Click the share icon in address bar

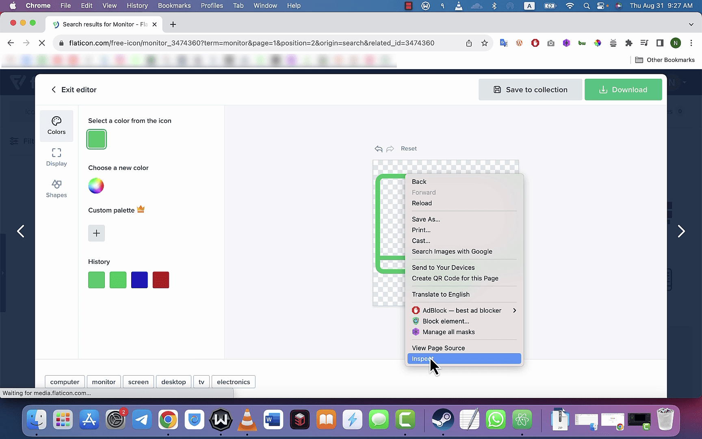469,43
